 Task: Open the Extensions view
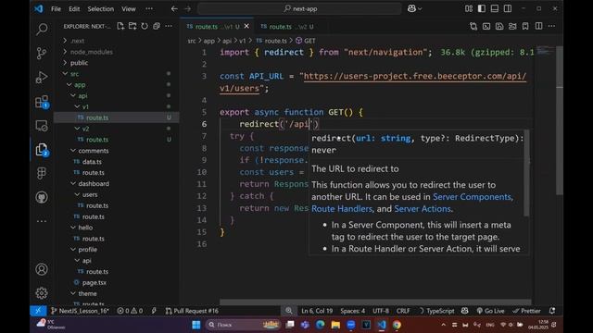click(x=42, y=102)
